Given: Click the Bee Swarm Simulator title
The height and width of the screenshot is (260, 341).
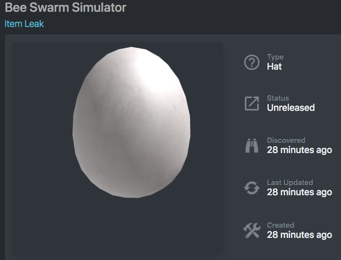Looking at the screenshot, I should tap(66, 7).
